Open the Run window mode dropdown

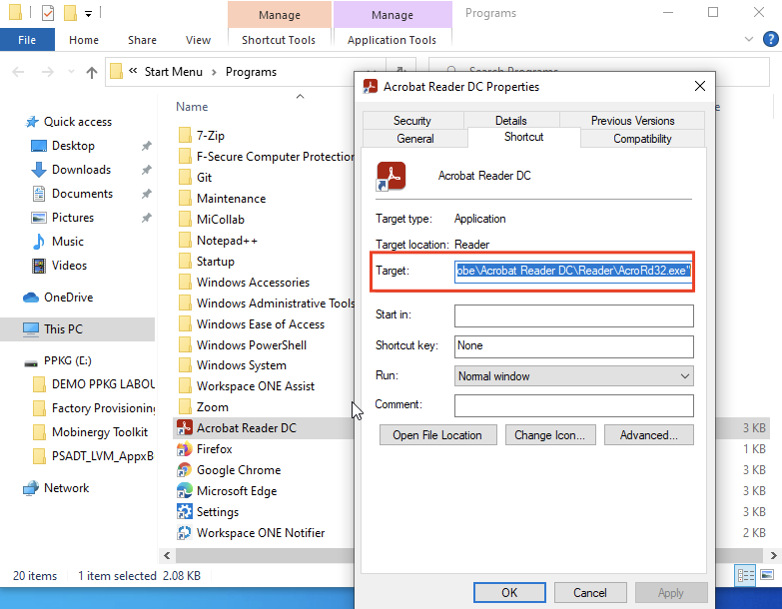[573, 376]
